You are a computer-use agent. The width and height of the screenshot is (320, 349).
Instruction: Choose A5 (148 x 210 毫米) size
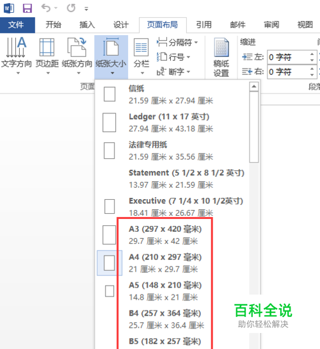(173, 291)
